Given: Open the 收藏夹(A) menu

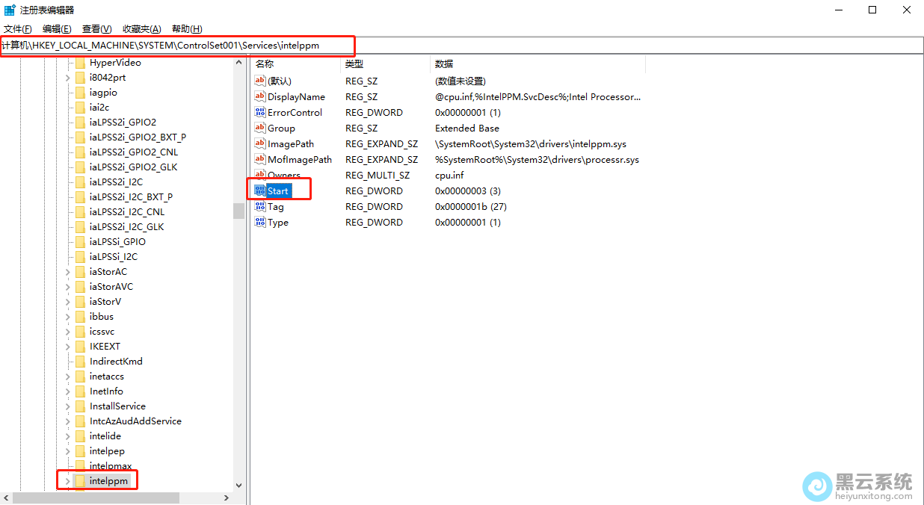Looking at the screenshot, I should 141,29.
